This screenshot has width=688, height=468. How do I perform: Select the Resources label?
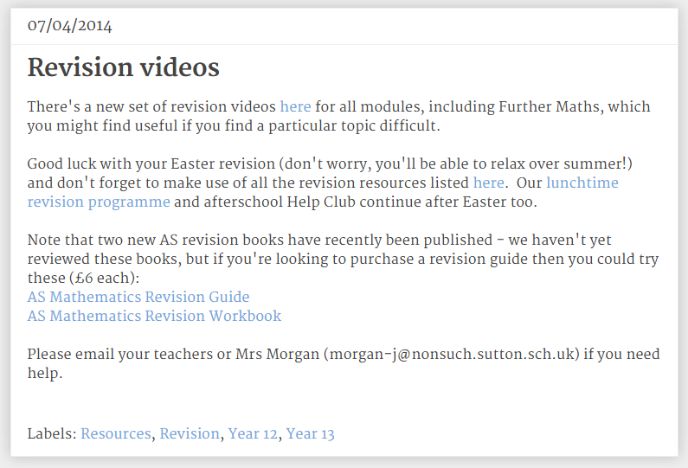point(116,433)
